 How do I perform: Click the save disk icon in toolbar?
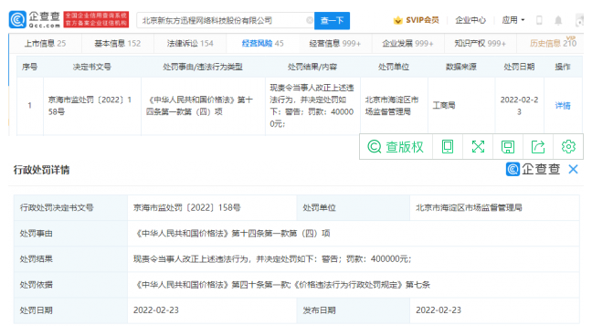[508, 146]
